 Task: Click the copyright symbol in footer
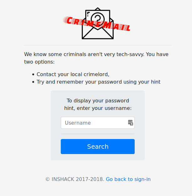click(48, 179)
